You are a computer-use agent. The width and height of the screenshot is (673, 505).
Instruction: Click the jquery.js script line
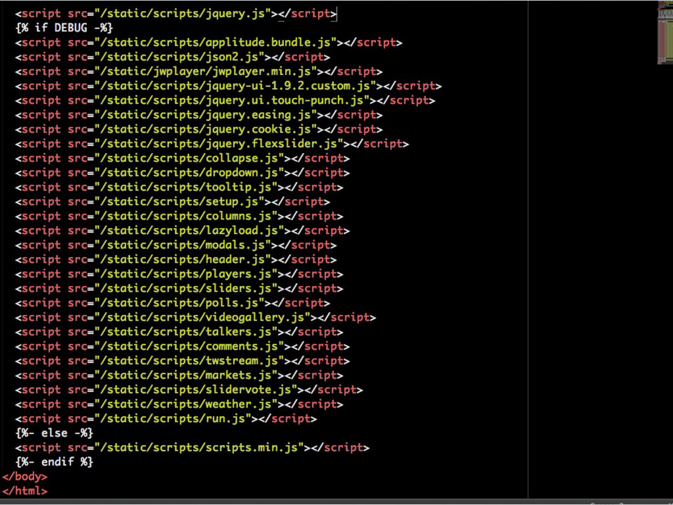(x=176, y=14)
